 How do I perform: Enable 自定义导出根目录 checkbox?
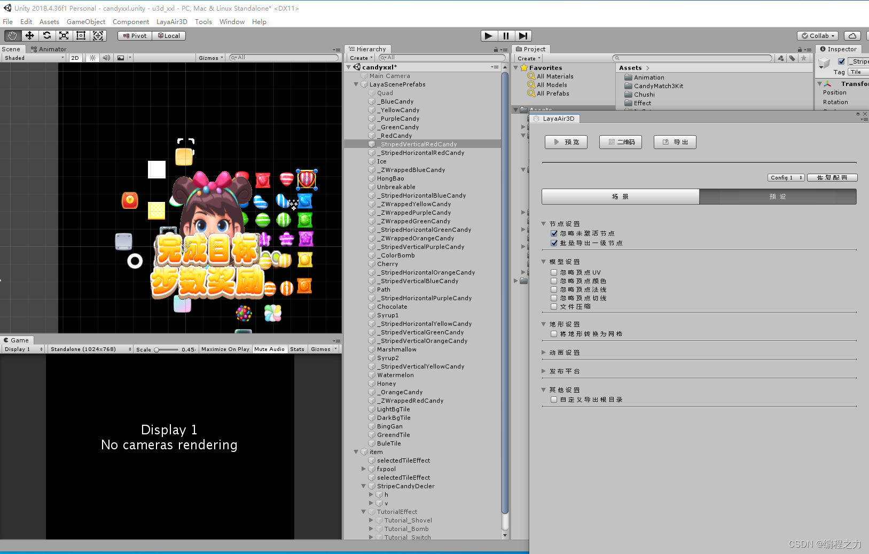tap(554, 400)
